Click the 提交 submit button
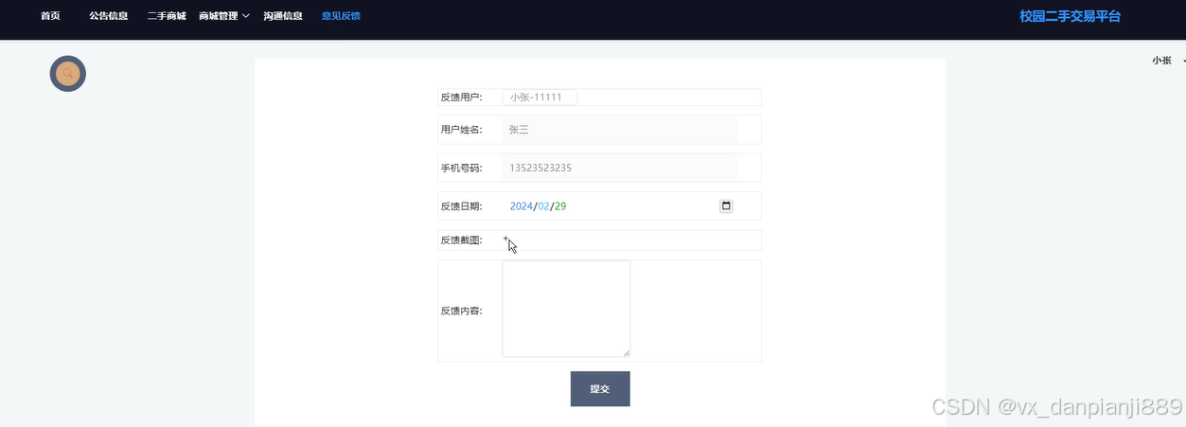This screenshot has width=1186, height=427. pos(600,389)
